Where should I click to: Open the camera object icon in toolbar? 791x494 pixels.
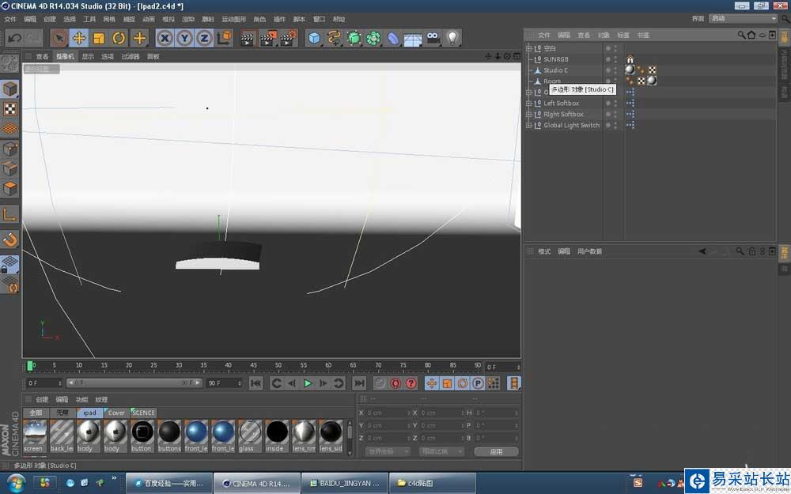433,37
